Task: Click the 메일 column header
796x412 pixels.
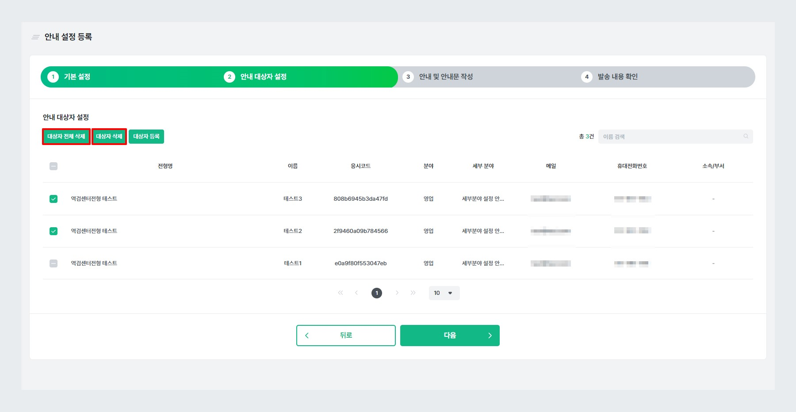Action: click(x=551, y=166)
